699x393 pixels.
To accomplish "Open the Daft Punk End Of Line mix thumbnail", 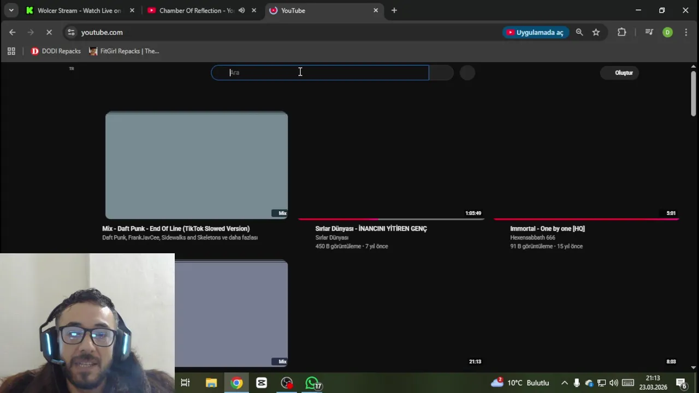I will [x=197, y=165].
